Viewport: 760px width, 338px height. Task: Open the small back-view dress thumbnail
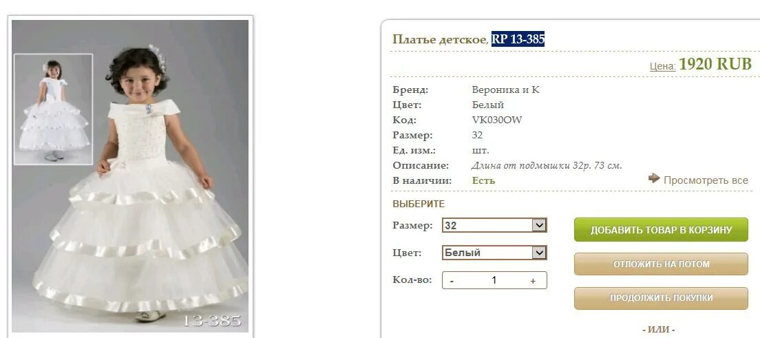(53, 109)
